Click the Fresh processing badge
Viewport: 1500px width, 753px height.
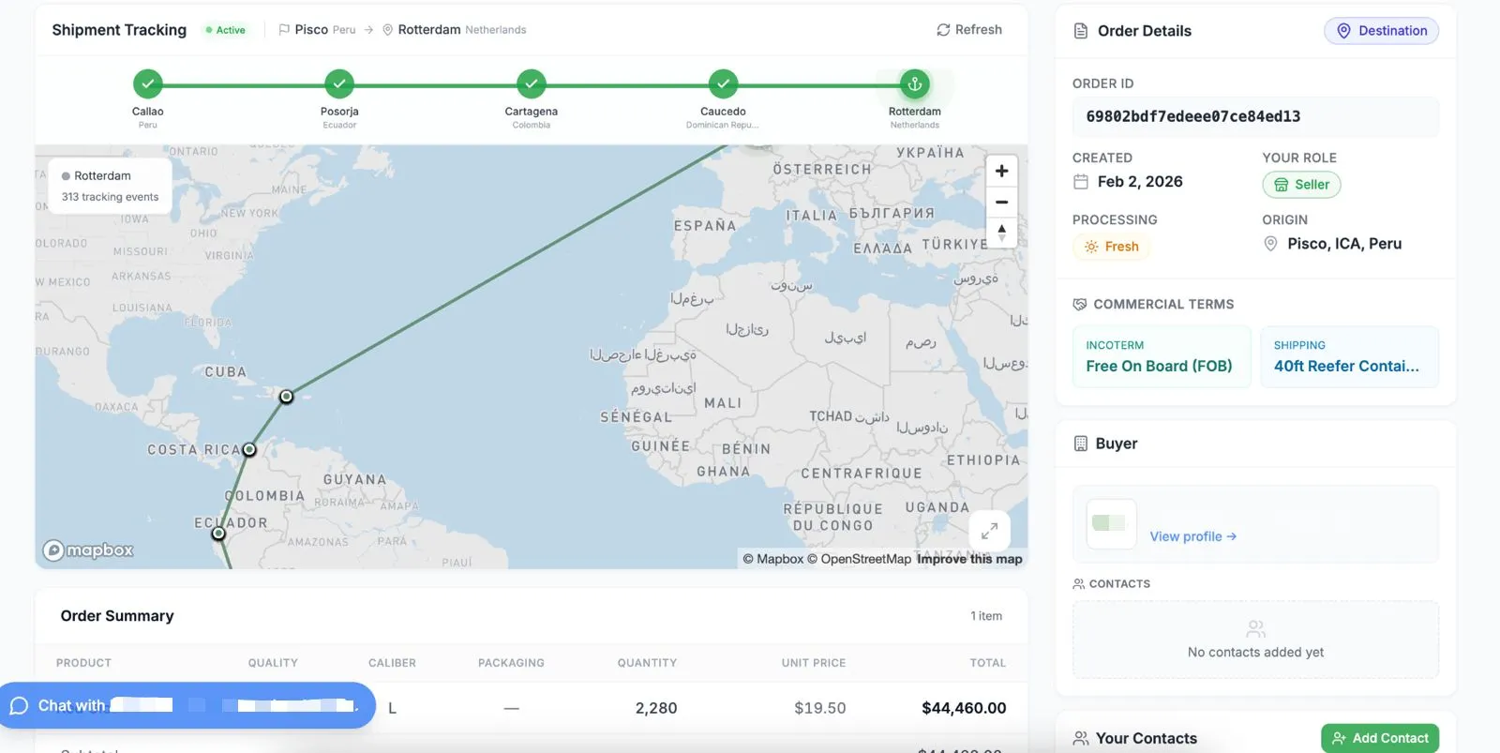[x=1112, y=247]
